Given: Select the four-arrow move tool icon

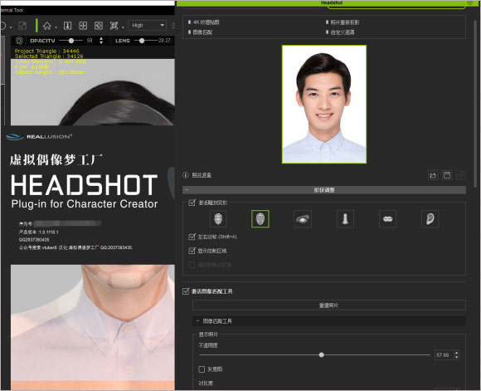Looking at the screenshot, I should point(83,26).
